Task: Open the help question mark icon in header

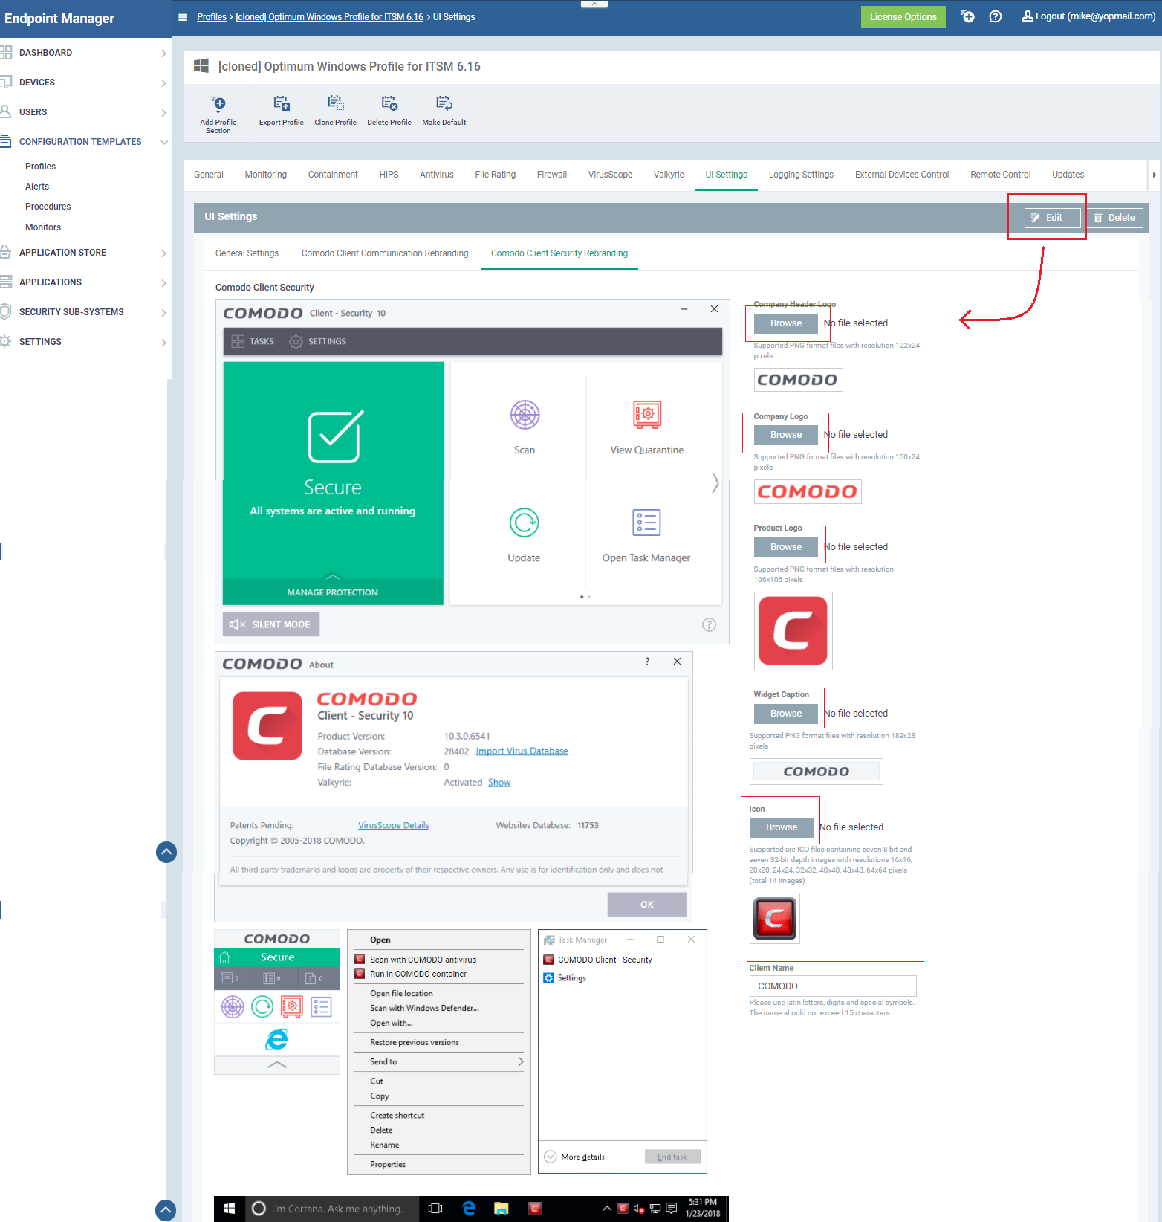Action: (996, 16)
